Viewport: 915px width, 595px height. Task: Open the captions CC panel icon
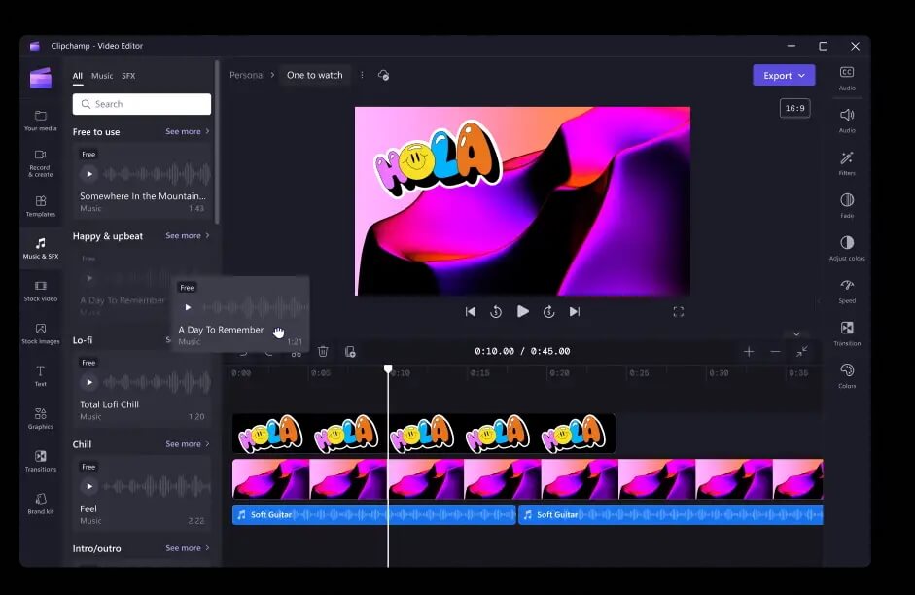tap(847, 72)
